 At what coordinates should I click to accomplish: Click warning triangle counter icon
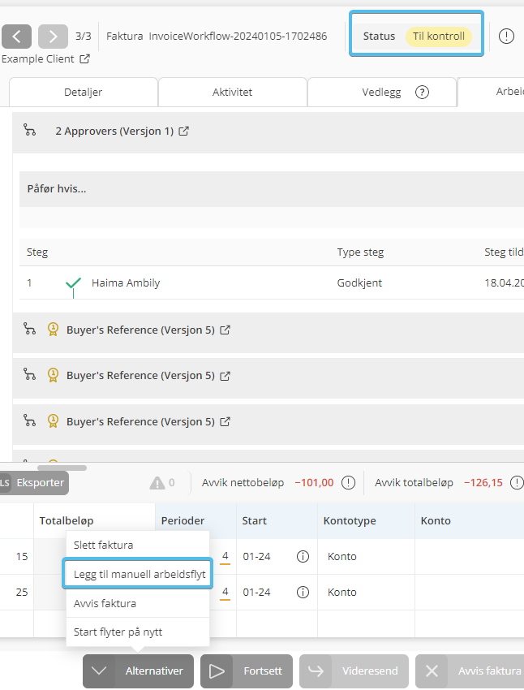(157, 483)
